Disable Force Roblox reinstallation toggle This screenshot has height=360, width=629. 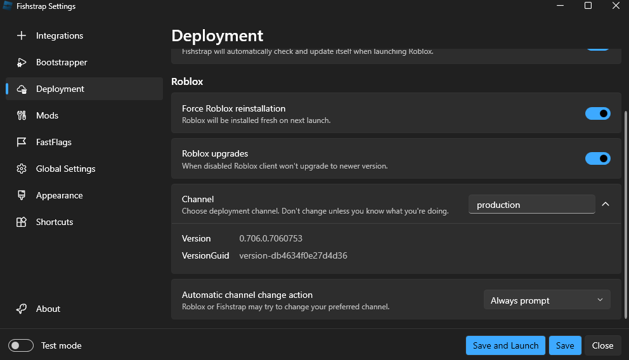(x=597, y=113)
